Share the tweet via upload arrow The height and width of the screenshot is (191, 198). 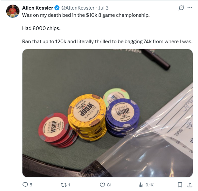190,185
